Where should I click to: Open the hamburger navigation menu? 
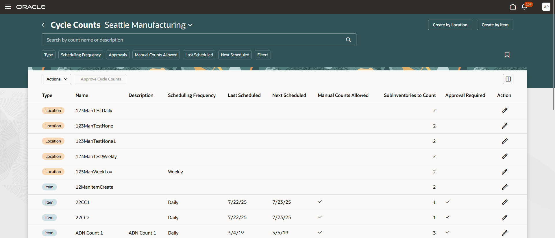tap(8, 7)
